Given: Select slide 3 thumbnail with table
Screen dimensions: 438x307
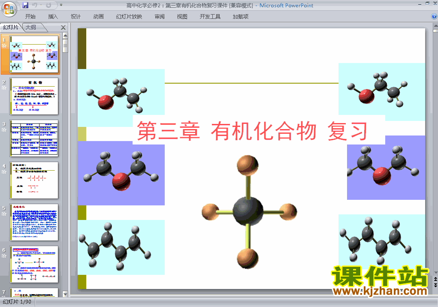Looking at the screenshot, I should 34,138.
